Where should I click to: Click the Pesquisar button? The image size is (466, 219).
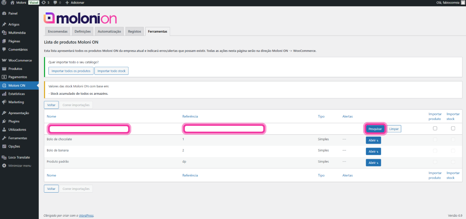pyautogui.click(x=375, y=129)
